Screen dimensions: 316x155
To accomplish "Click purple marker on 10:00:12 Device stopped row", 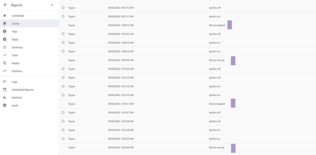I will (x=230, y=25).
